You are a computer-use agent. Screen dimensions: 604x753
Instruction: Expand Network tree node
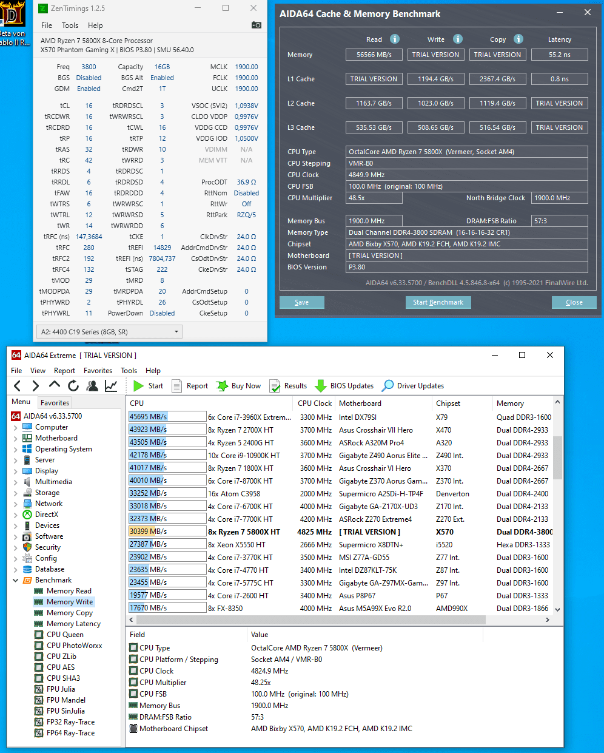[x=15, y=504]
